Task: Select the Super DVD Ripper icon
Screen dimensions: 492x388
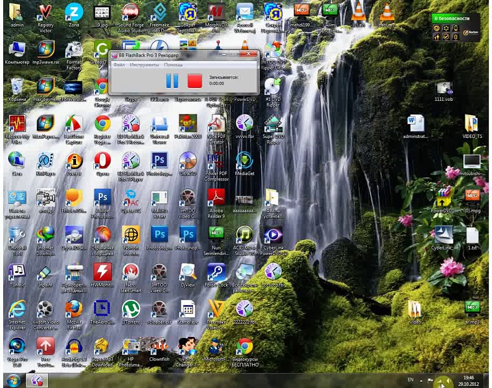Action: point(273,130)
